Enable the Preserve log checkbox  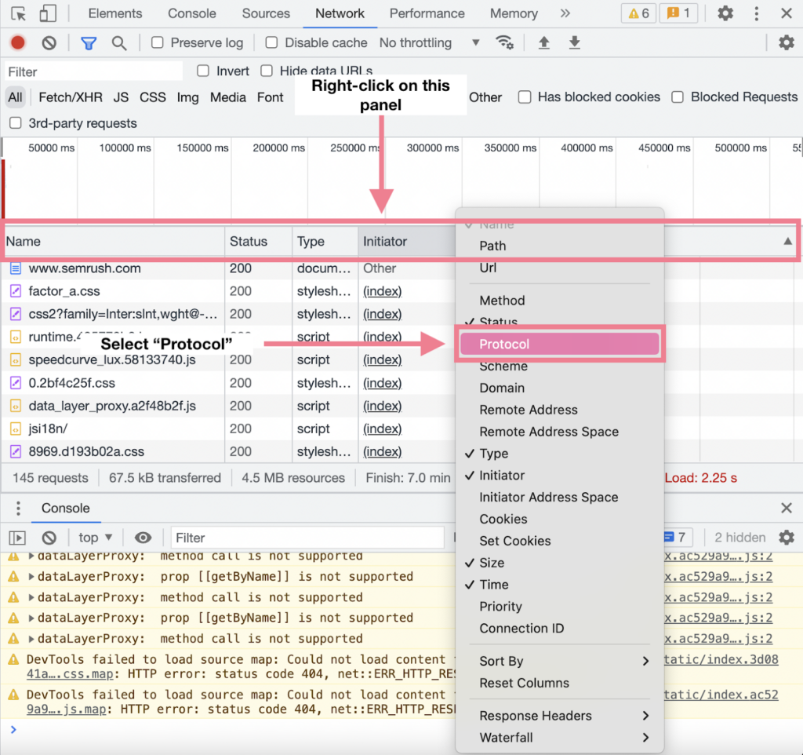point(158,43)
